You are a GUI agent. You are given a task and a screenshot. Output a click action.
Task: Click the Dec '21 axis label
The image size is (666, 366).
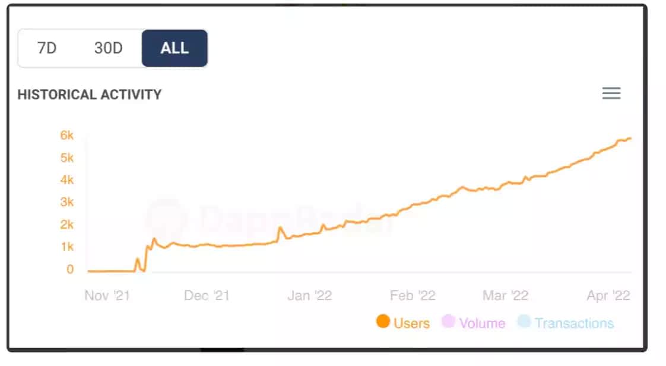(207, 296)
